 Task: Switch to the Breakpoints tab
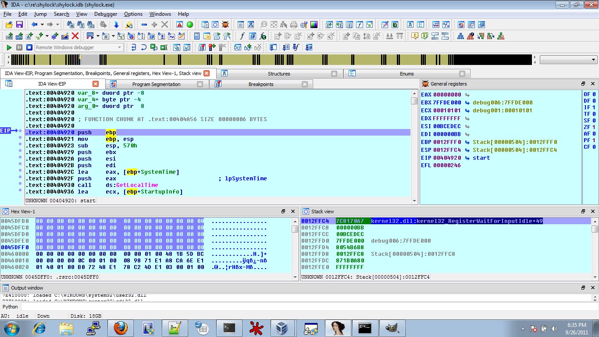(261, 84)
